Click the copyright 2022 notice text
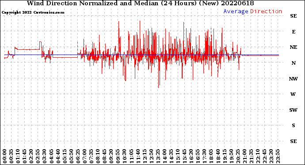 pos(33,13)
